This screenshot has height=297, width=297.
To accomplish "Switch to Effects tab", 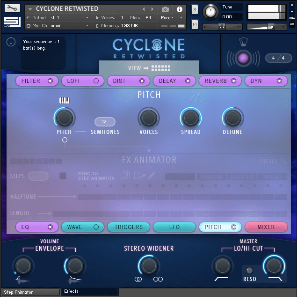I will coord(90,291).
